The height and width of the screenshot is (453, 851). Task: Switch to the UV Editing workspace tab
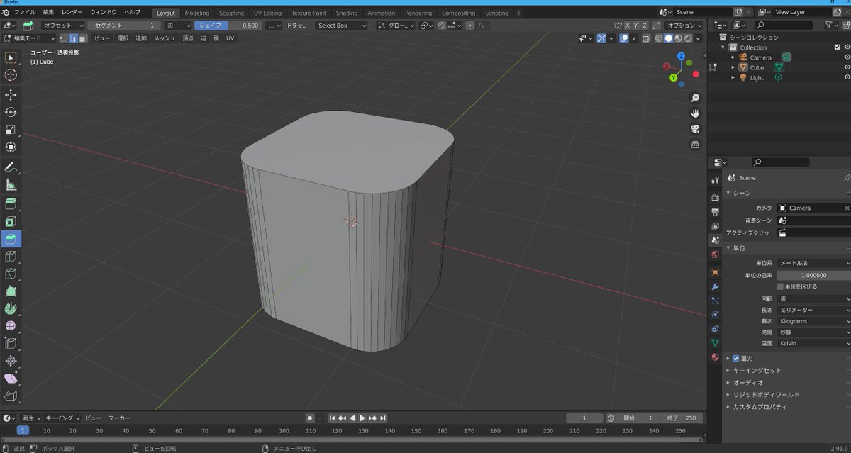[267, 13]
